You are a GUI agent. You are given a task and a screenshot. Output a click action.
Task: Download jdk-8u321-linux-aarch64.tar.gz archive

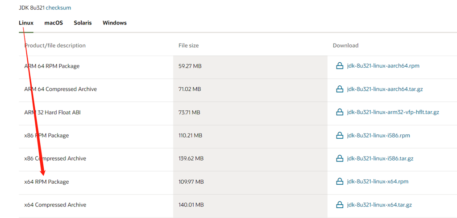pos(385,89)
